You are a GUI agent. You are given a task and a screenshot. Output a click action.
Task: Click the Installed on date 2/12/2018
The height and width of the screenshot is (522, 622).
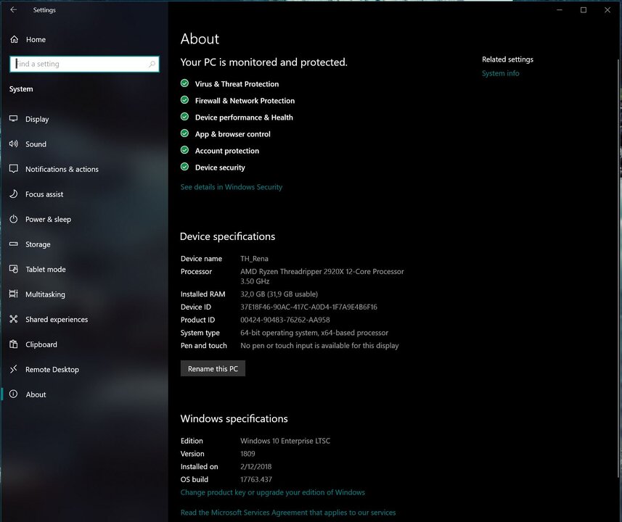click(256, 466)
